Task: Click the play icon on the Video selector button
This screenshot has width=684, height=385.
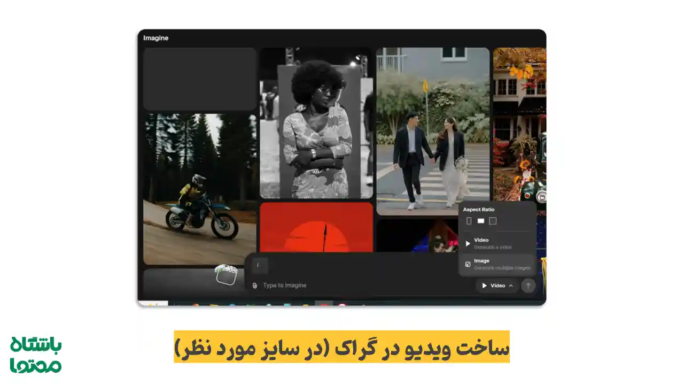Action: point(485,285)
